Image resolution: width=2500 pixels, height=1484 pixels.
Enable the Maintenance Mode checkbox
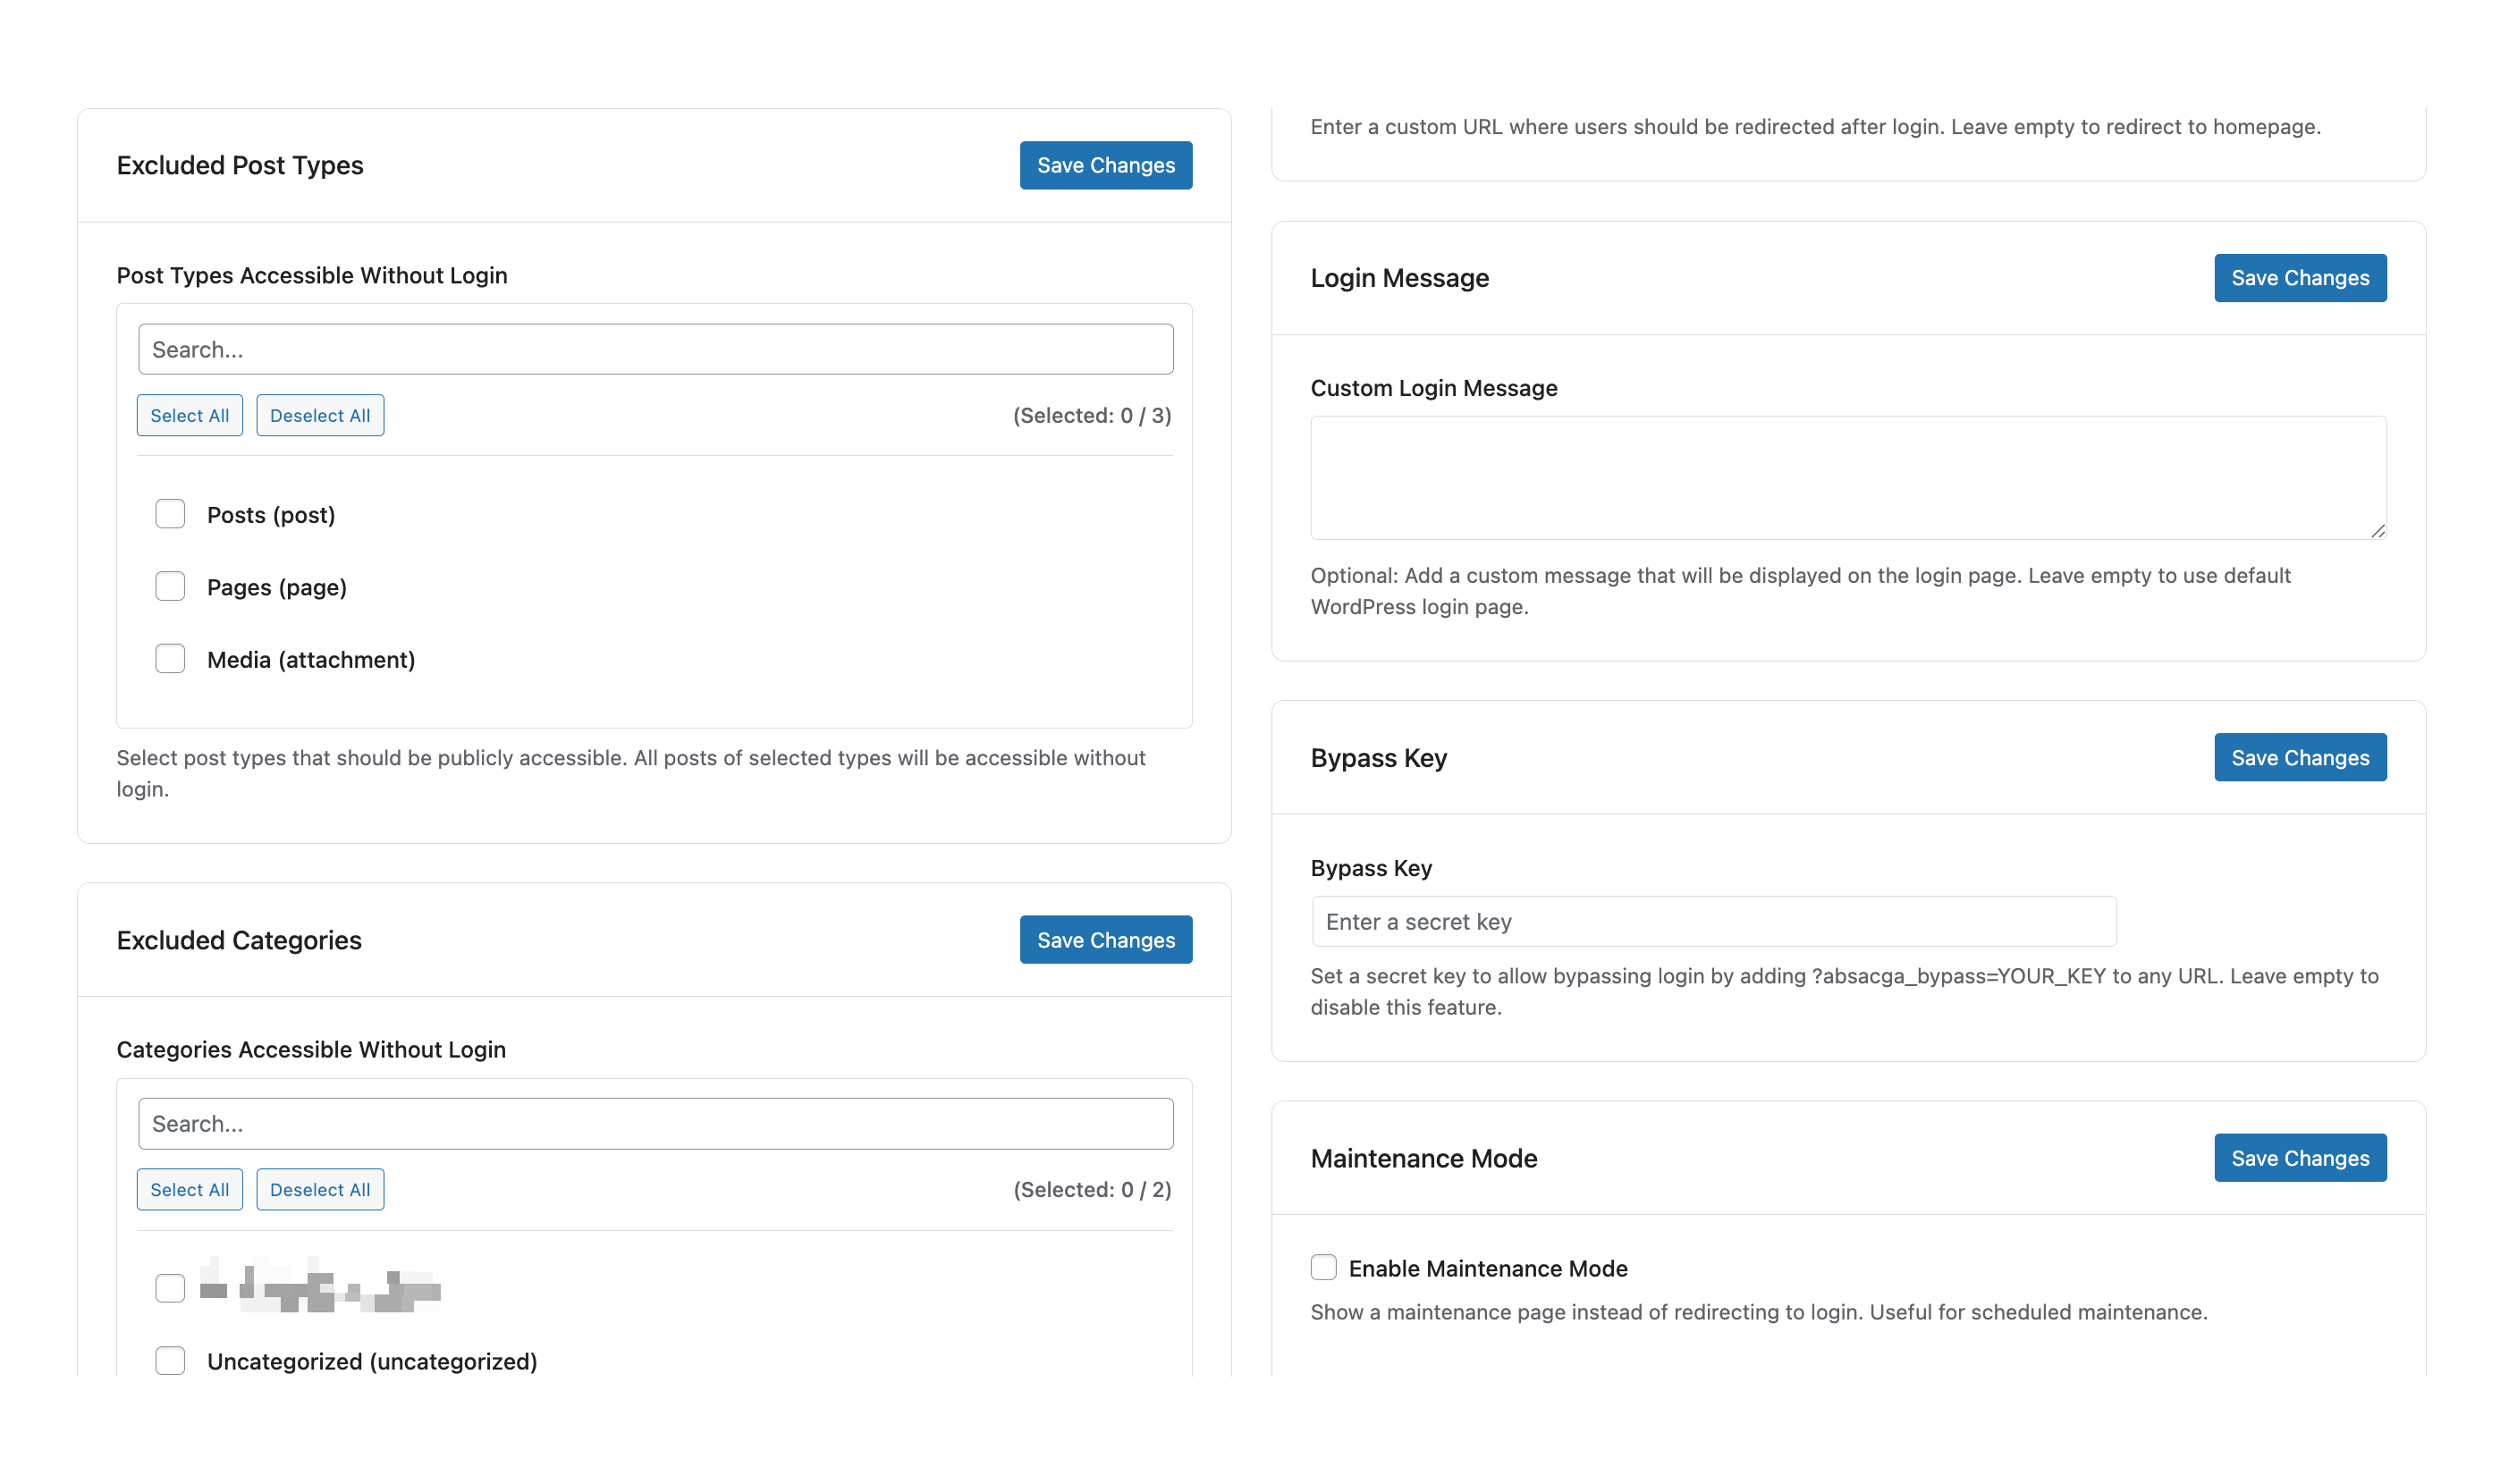pos(1323,1267)
